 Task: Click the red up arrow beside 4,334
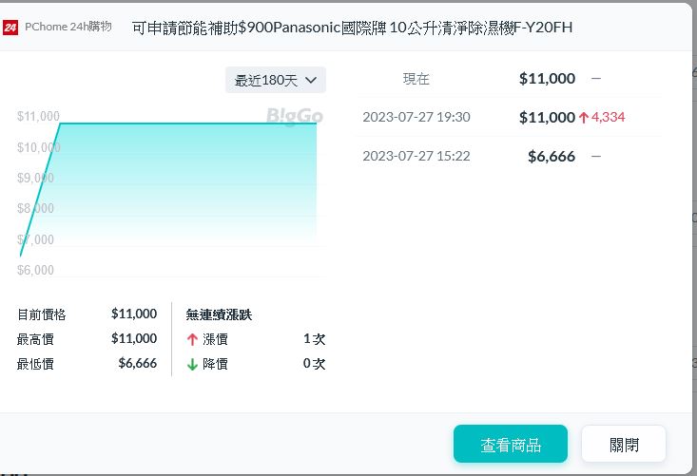(584, 118)
